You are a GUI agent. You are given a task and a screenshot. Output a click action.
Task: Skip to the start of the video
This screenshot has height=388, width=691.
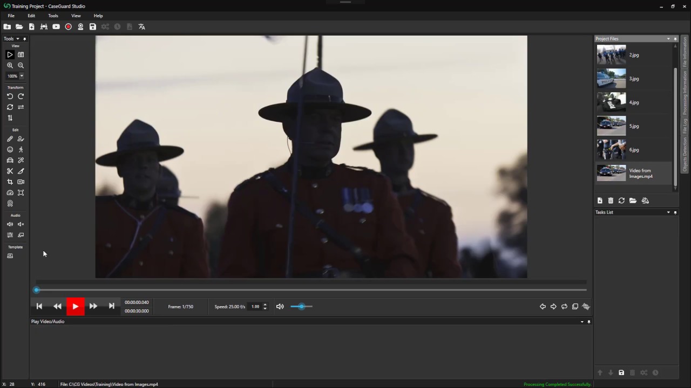tap(39, 306)
